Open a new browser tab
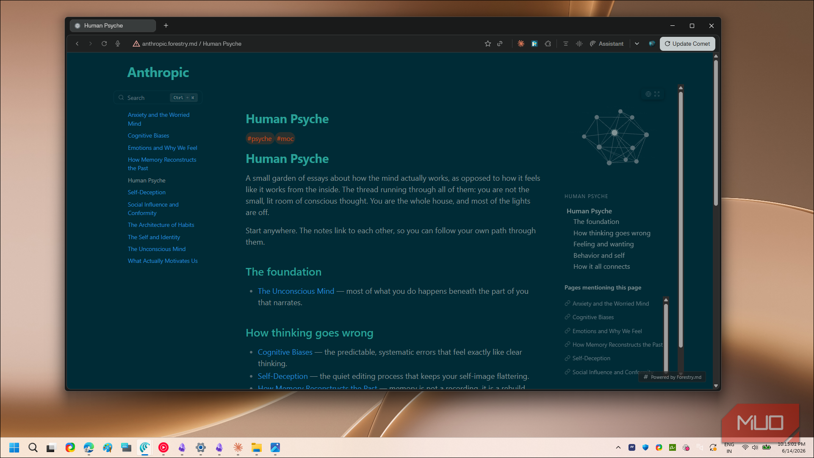Image resolution: width=814 pixels, height=458 pixels. pyautogui.click(x=166, y=25)
